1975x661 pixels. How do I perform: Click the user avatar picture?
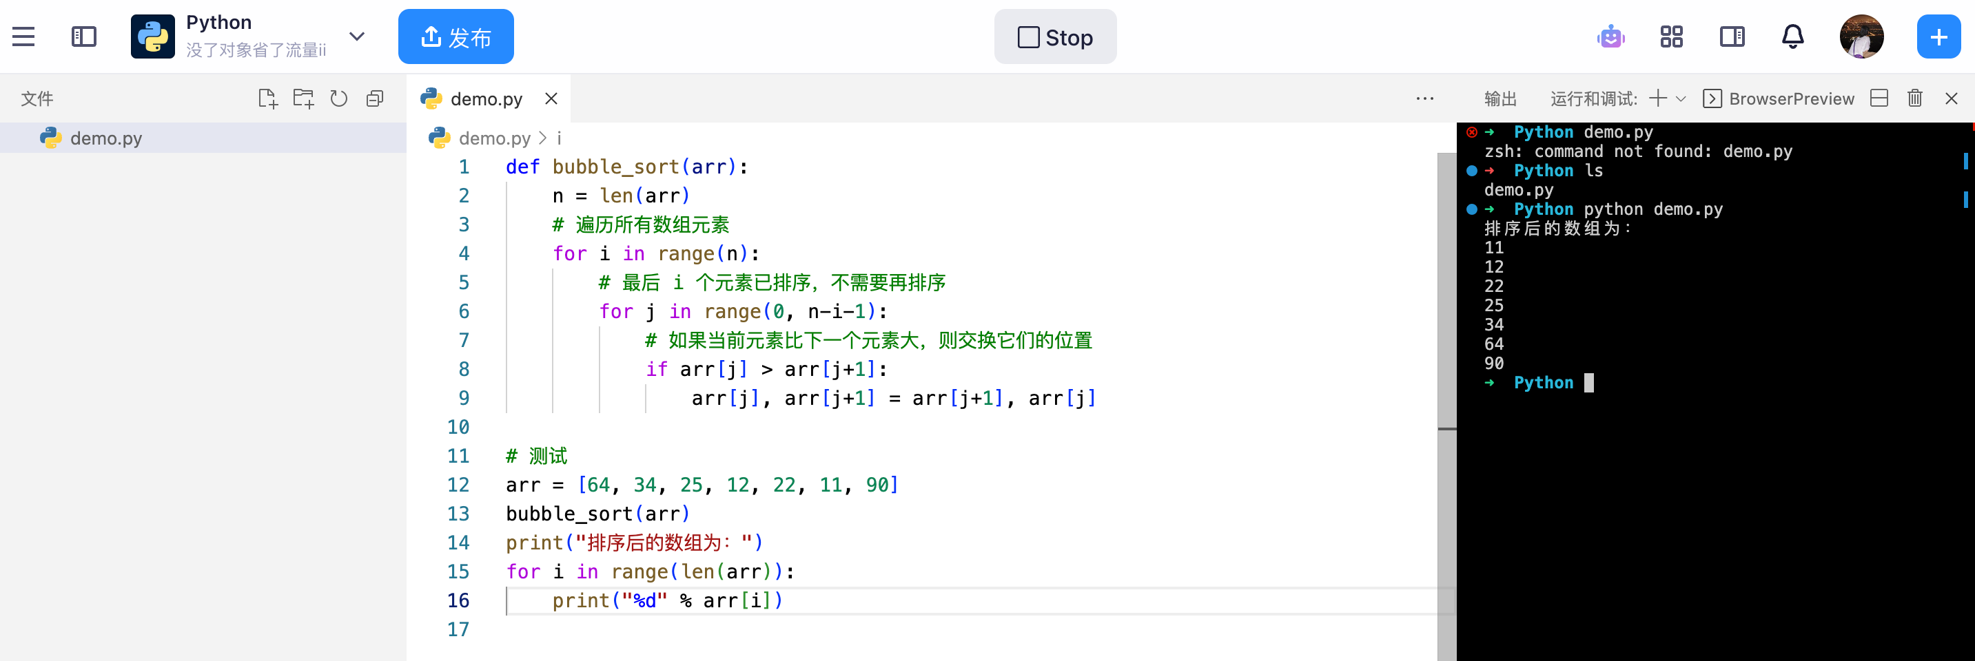click(x=1861, y=36)
